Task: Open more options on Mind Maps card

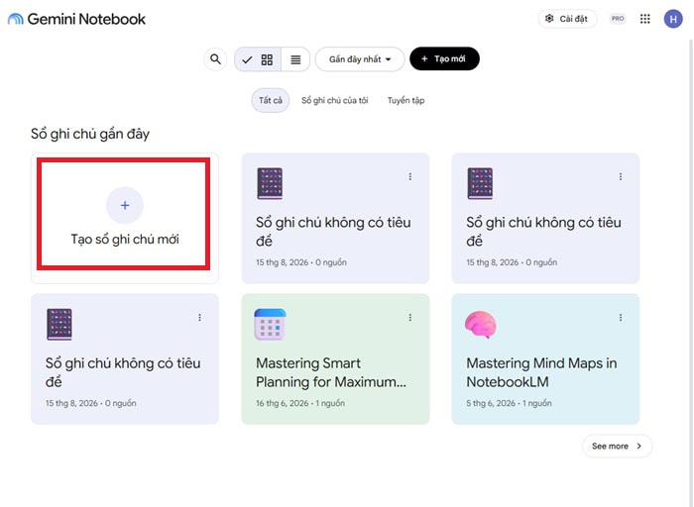Action: point(621,318)
